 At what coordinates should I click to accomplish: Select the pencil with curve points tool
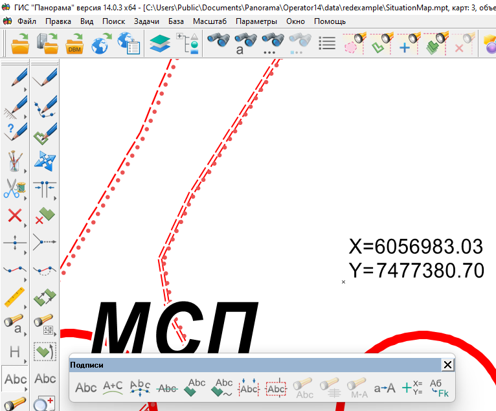coord(45,106)
